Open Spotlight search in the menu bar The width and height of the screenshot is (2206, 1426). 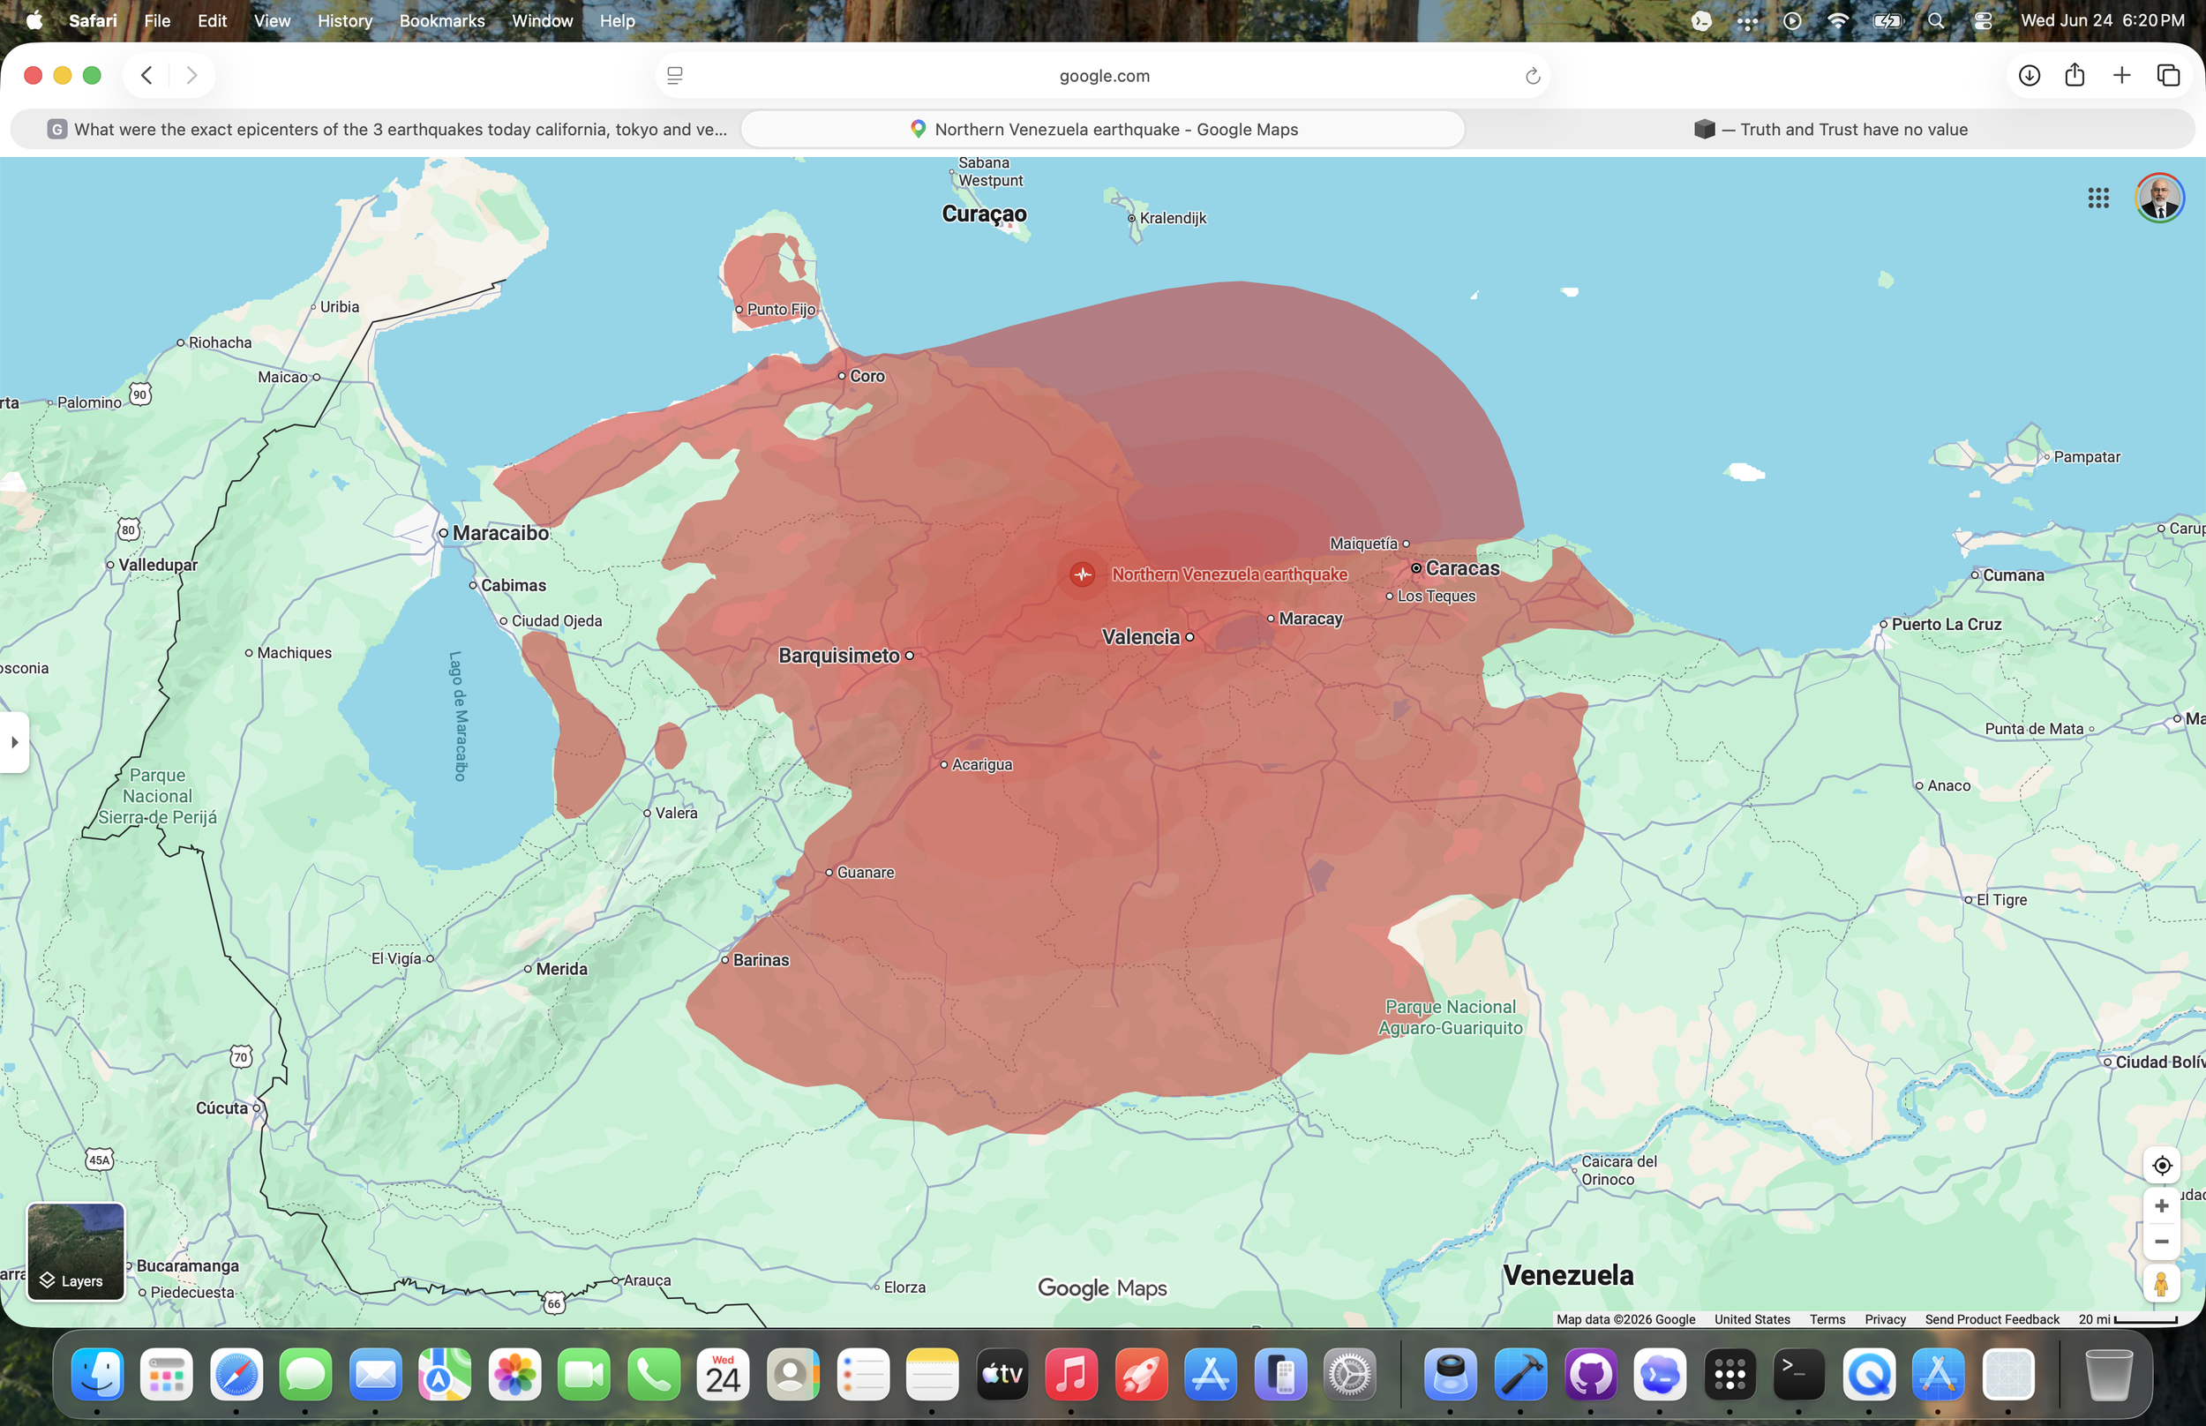click(1935, 20)
